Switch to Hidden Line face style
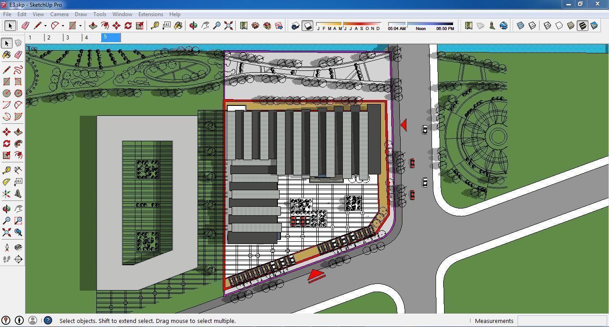609x327 pixels. pos(559,26)
